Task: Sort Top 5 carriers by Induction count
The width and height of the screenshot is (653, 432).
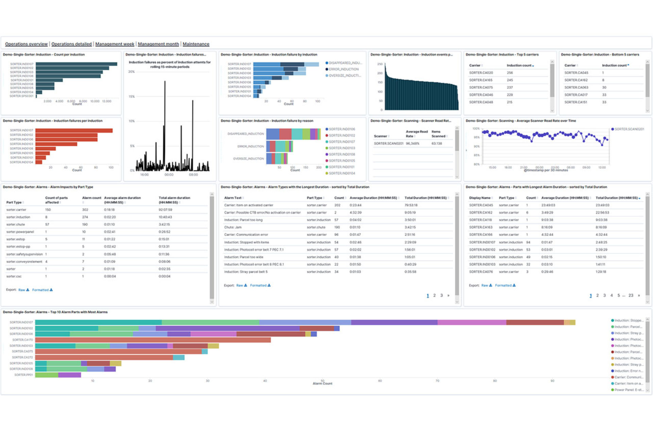Action: coord(520,65)
